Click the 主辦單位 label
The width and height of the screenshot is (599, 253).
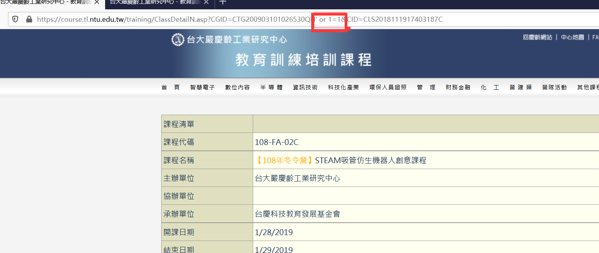(x=179, y=178)
